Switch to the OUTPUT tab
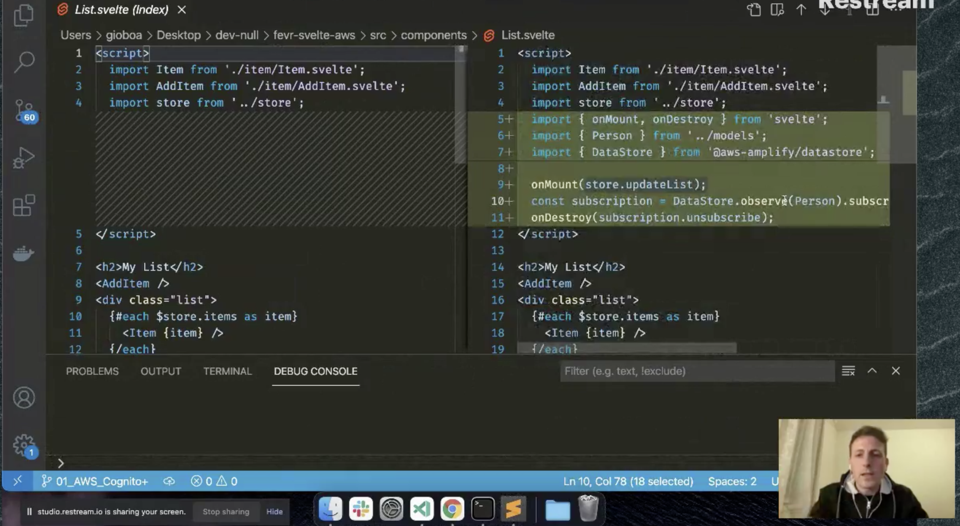Image resolution: width=960 pixels, height=526 pixels. pyautogui.click(x=161, y=371)
